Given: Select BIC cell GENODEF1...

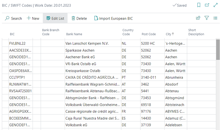Looking at the screenshot, I should tap(21, 125).
